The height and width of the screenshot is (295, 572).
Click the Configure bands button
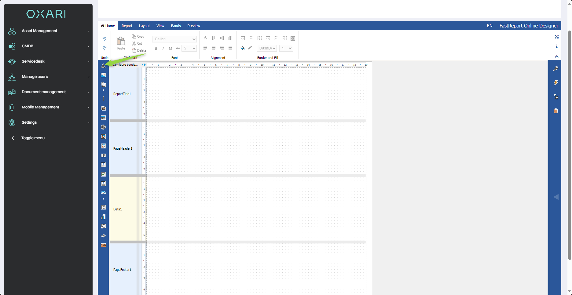[125, 65]
